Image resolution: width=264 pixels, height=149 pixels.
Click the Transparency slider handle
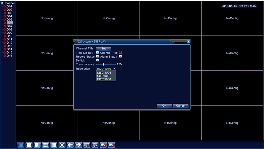[x=103, y=64]
